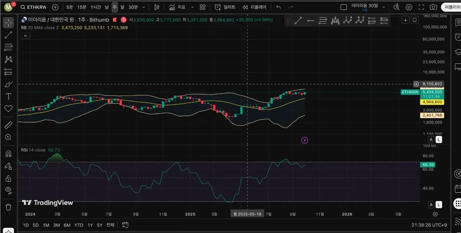Toggle log scale L on price chart

[439, 139]
